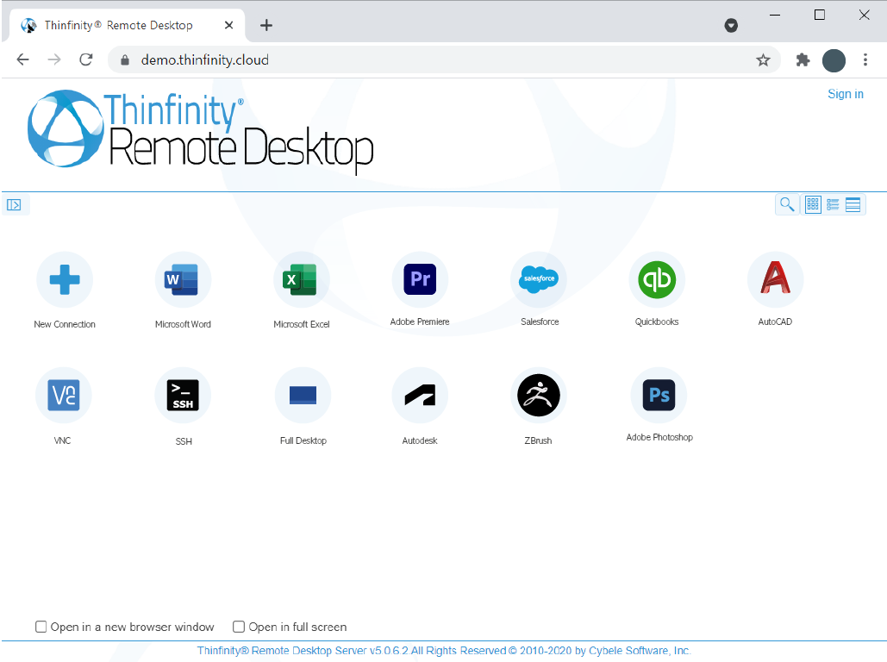Open the Chrome profile avatar
This screenshot has width=887, height=662.
pyautogui.click(x=834, y=60)
